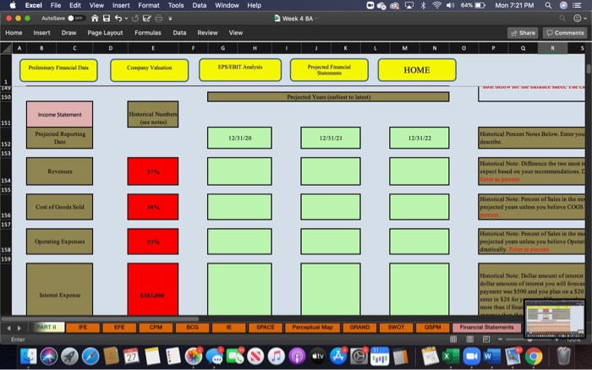Click the edit/check spelling toolbar icon

(x=147, y=18)
